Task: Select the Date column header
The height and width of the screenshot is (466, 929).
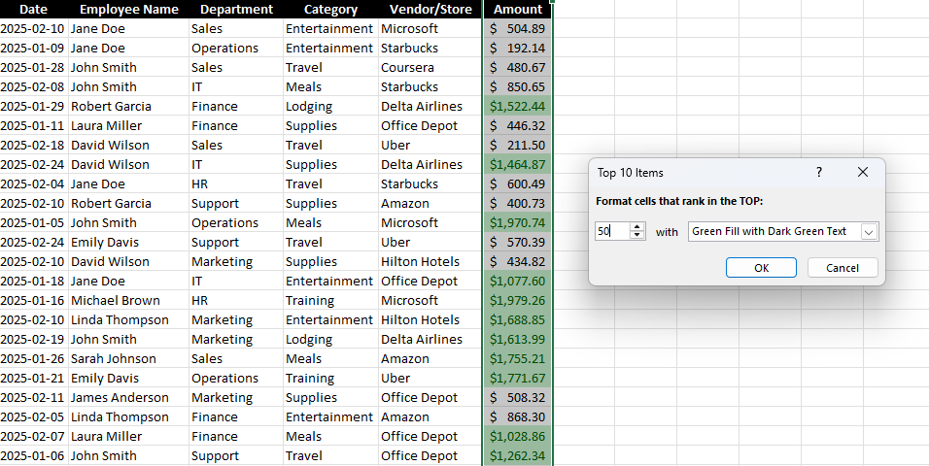Action: (33, 9)
